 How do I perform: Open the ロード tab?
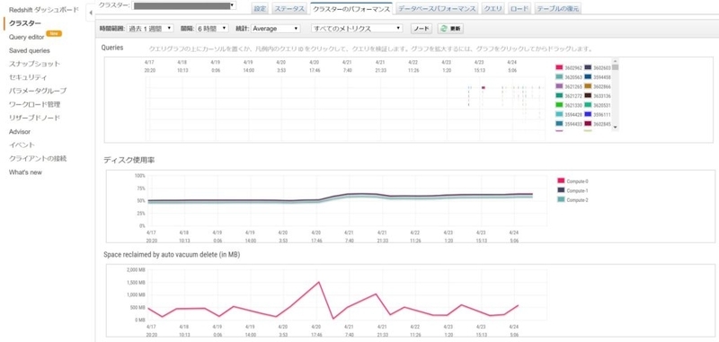(519, 9)
